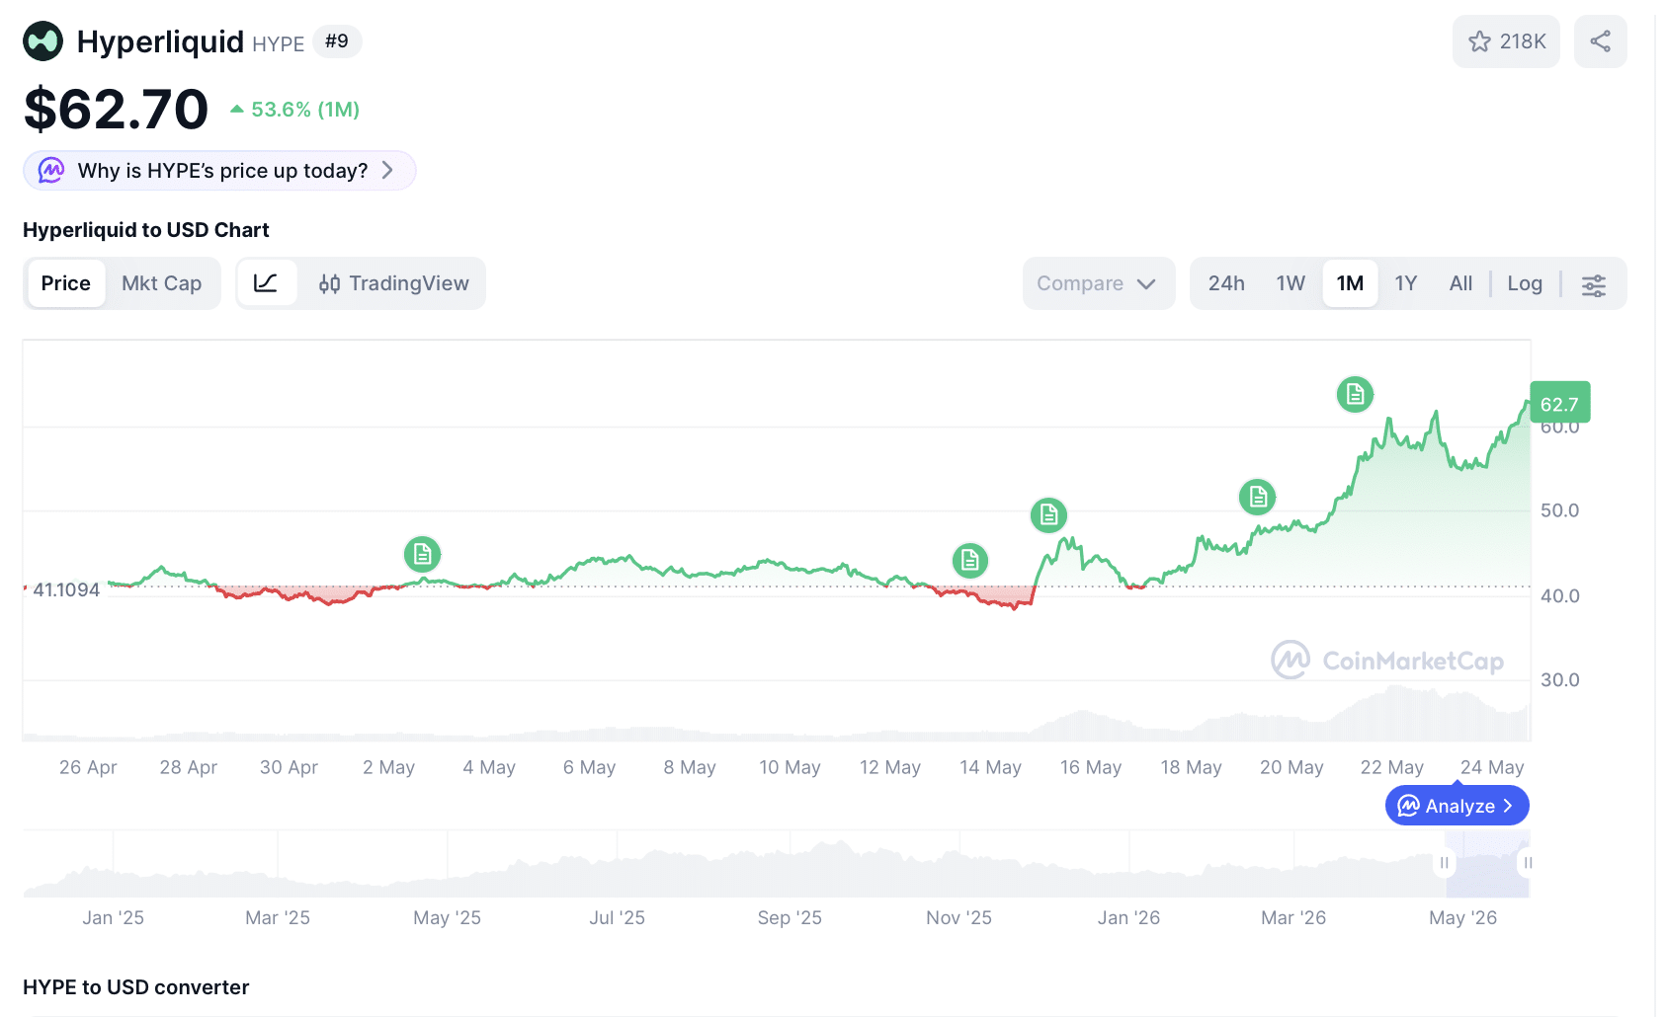
Task: Click the 50.0 price axis label
Action: click(x=1560, y=510)
